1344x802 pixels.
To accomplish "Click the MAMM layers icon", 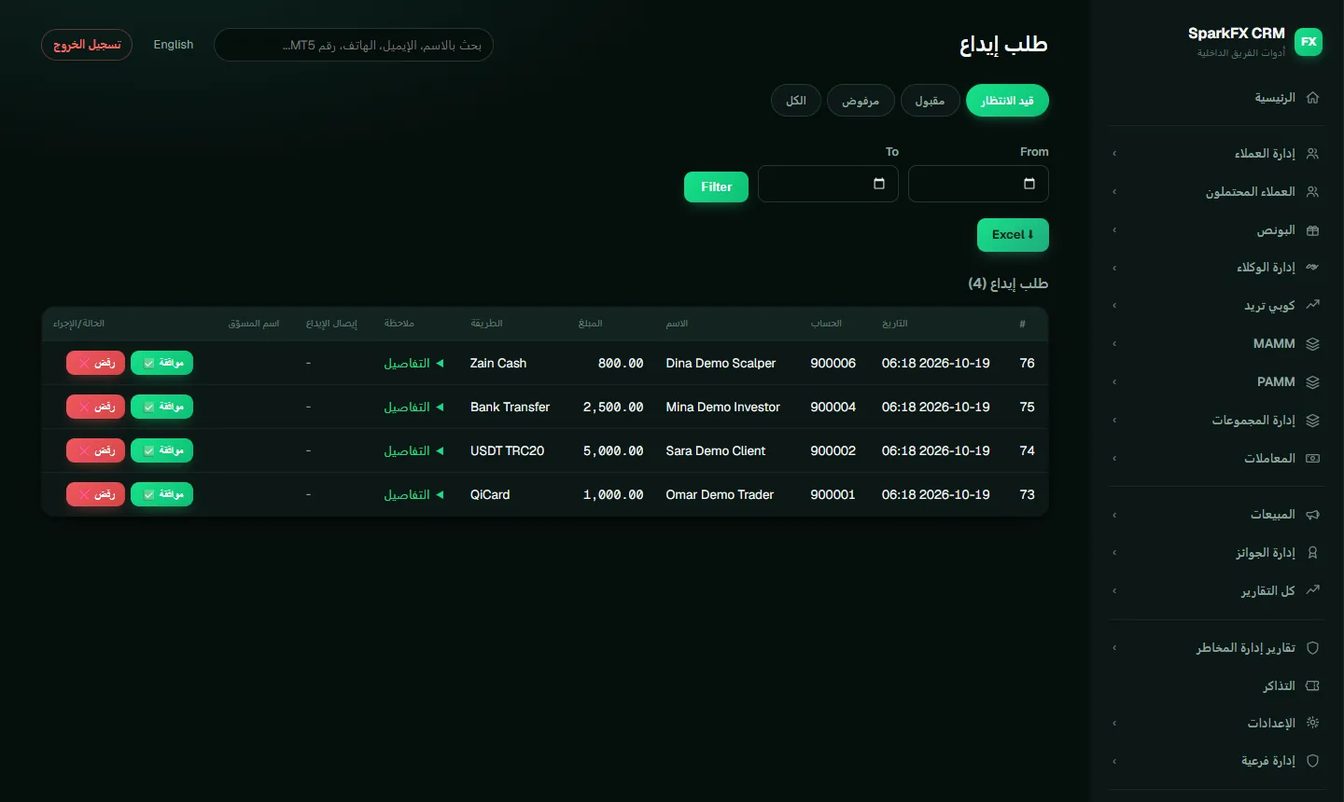I will coord(1312,344).
